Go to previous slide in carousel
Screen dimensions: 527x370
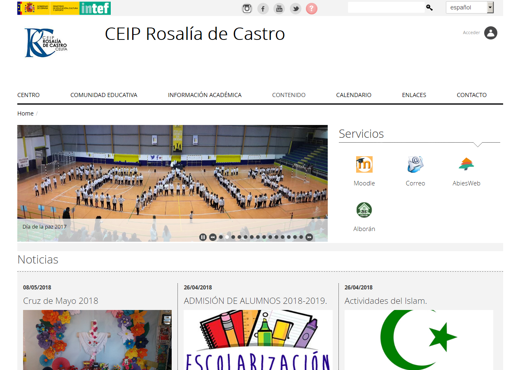coord(212,237)
